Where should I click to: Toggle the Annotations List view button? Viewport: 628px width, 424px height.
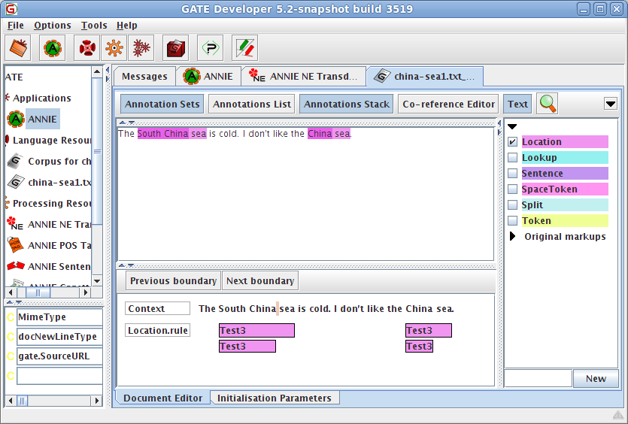point(251,104)
